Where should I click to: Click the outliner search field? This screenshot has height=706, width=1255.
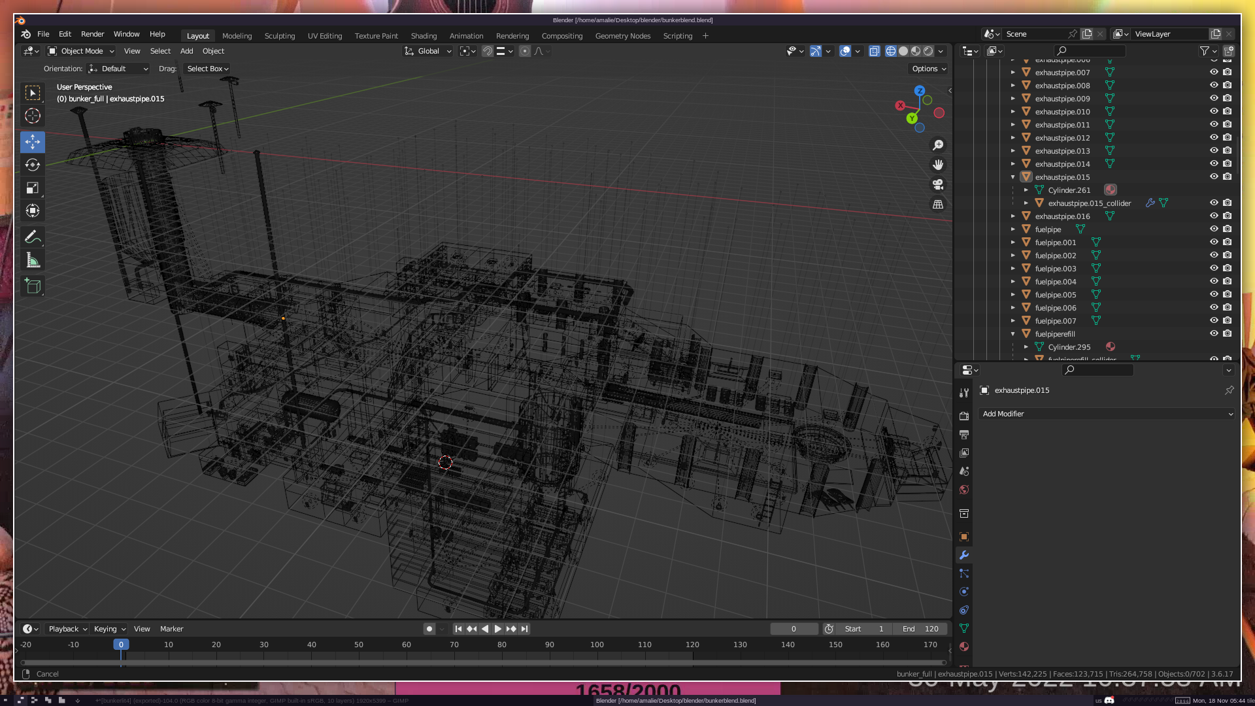pyautogui.click(x=1090, y=51)
